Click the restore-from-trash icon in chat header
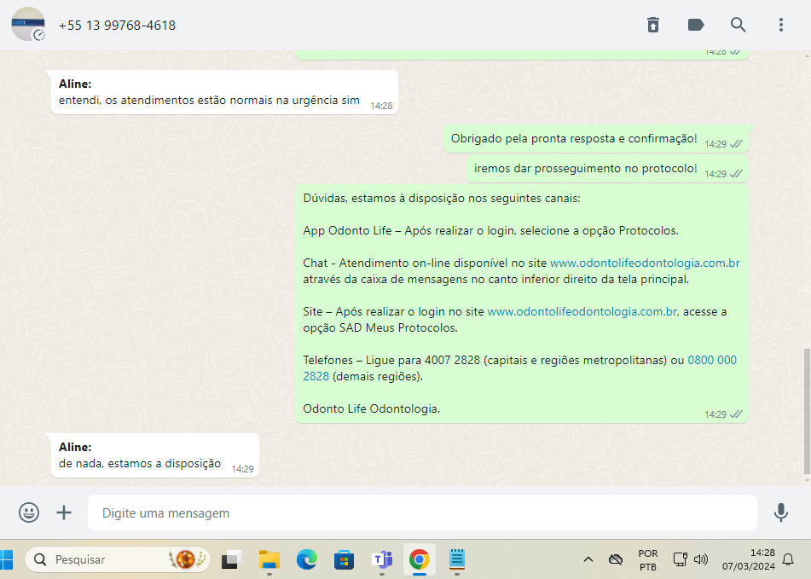The height and width of the screenshot is (579, 811). [x=653, y=25]
